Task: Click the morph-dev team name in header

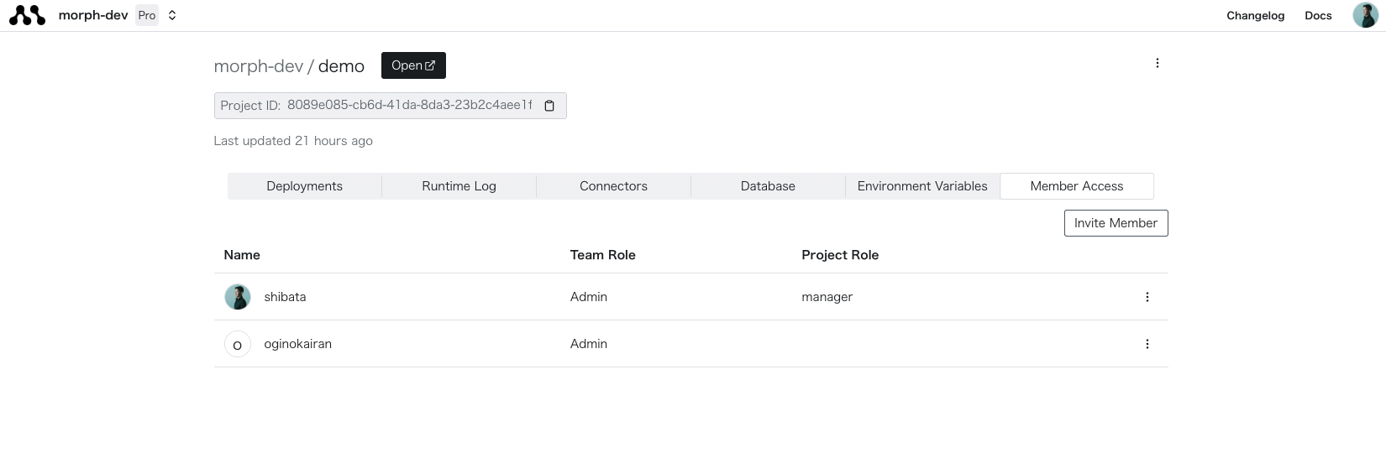Action: click(93, 15)
